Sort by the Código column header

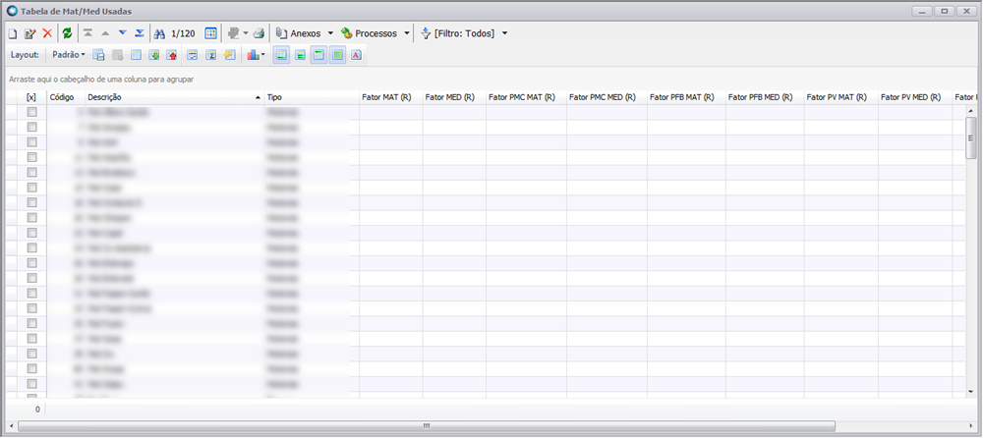[66, 97]
